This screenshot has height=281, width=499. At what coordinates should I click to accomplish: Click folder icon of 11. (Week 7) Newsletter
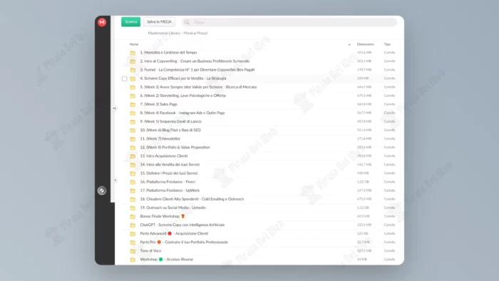coord(133,139)
